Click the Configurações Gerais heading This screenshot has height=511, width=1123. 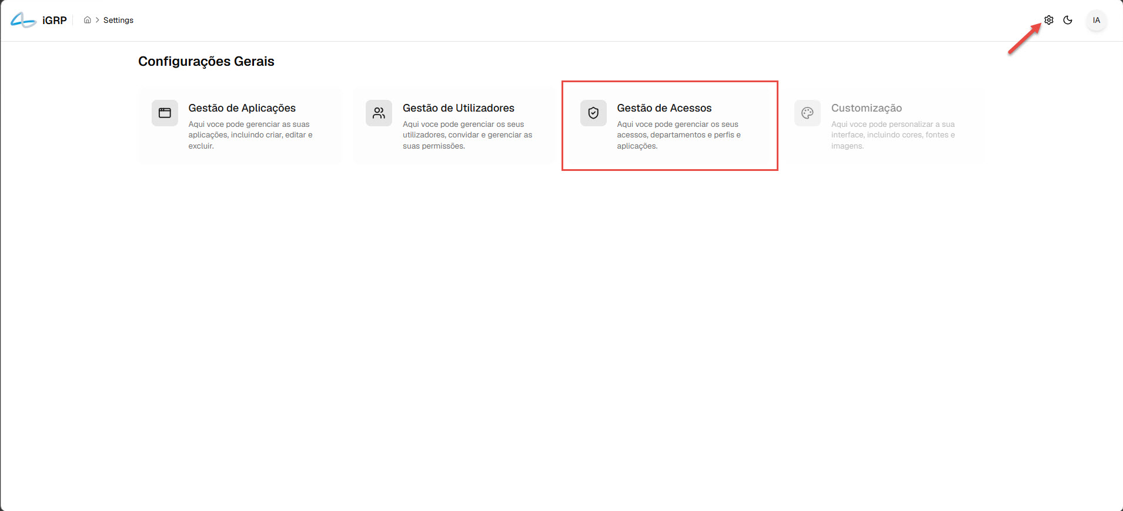[206, 62]
